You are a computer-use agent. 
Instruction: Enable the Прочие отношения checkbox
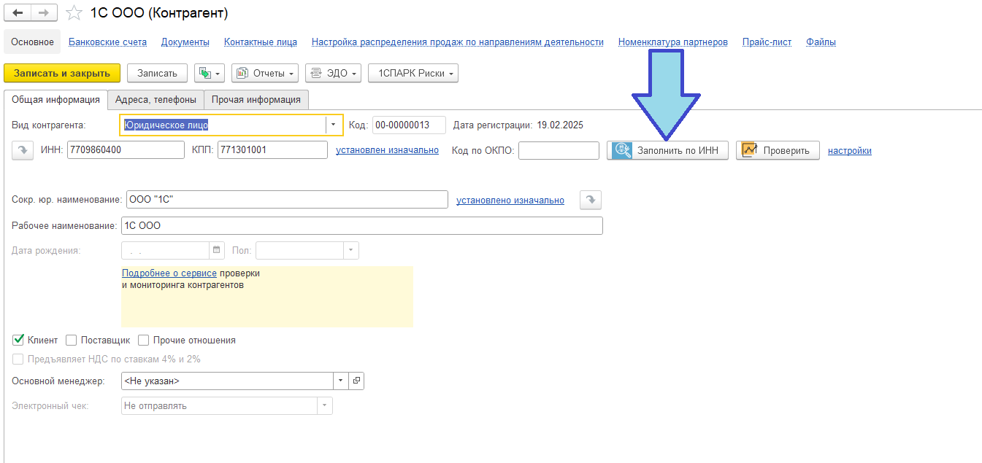tap(144, 340)
